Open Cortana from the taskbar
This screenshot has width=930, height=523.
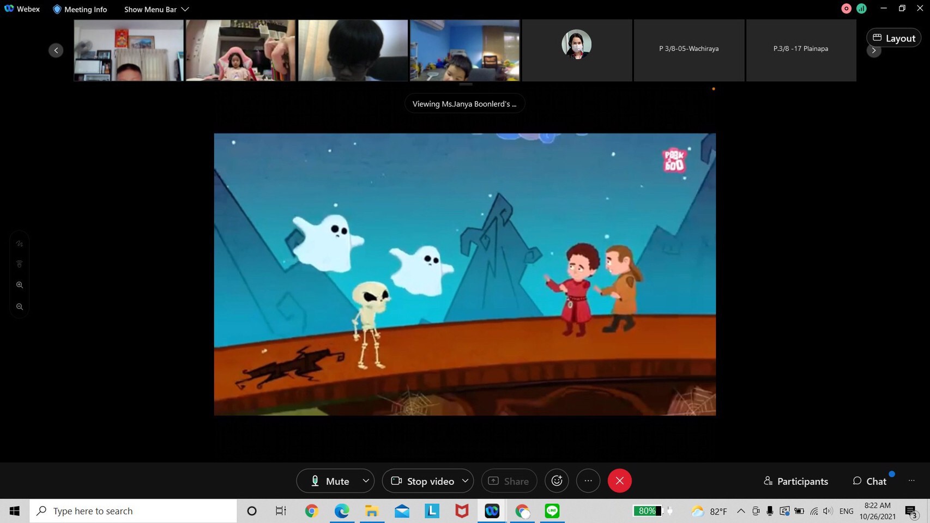251,511
